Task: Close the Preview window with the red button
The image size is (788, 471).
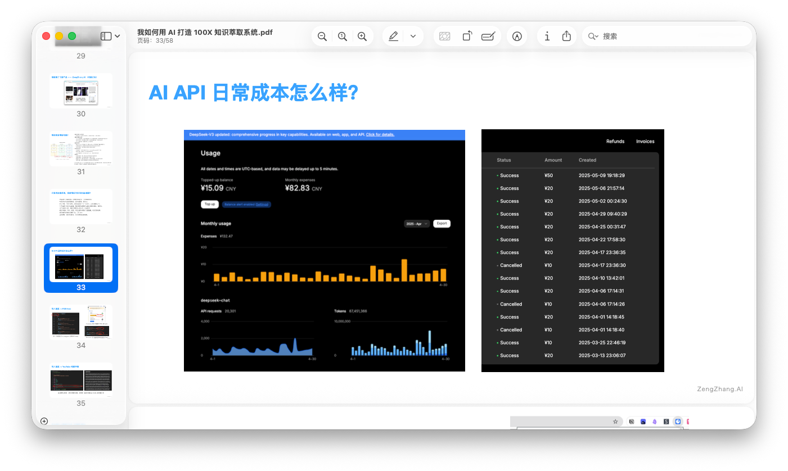Action: point(46,36)
